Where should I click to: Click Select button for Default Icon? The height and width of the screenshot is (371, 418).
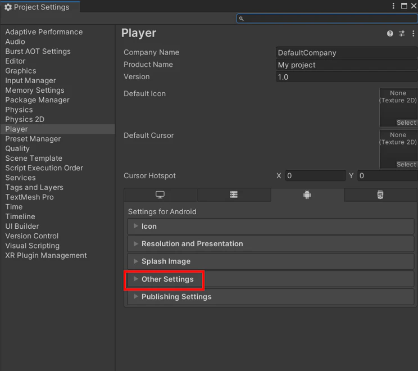(406, 123)
